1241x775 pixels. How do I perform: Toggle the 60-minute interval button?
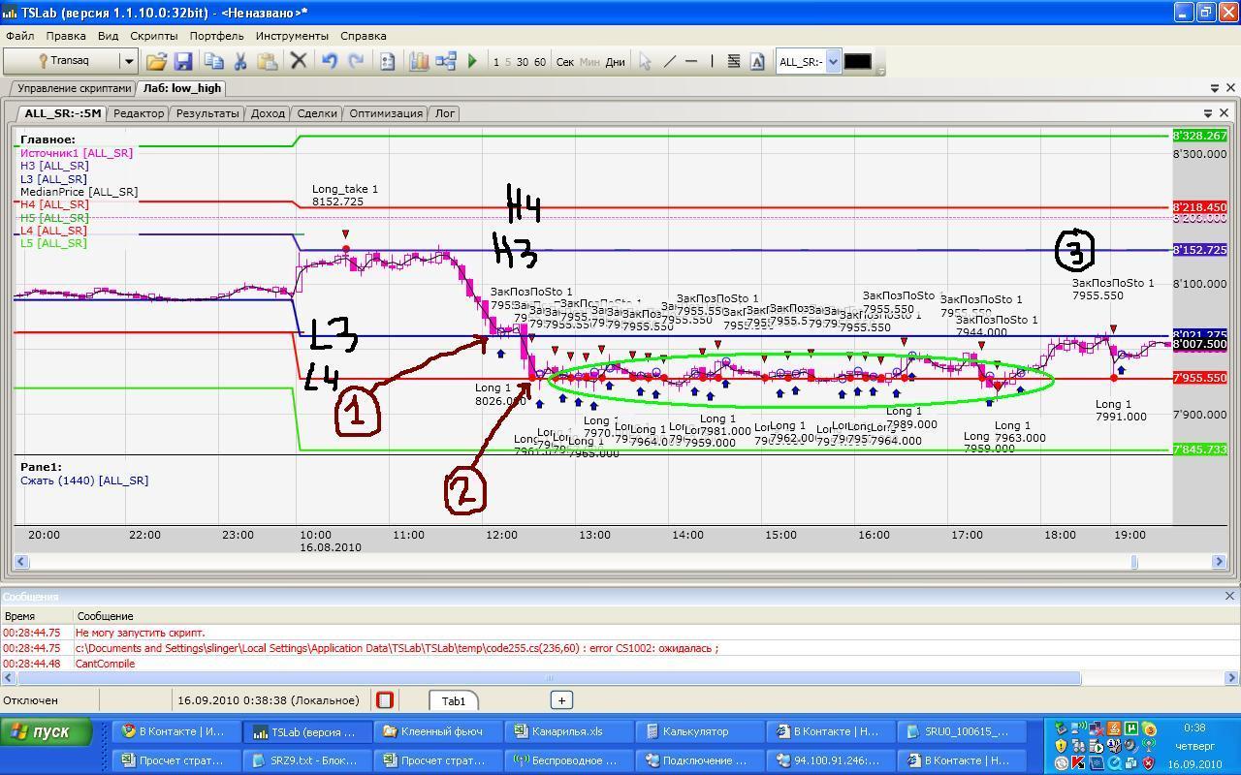pos(540,62)
